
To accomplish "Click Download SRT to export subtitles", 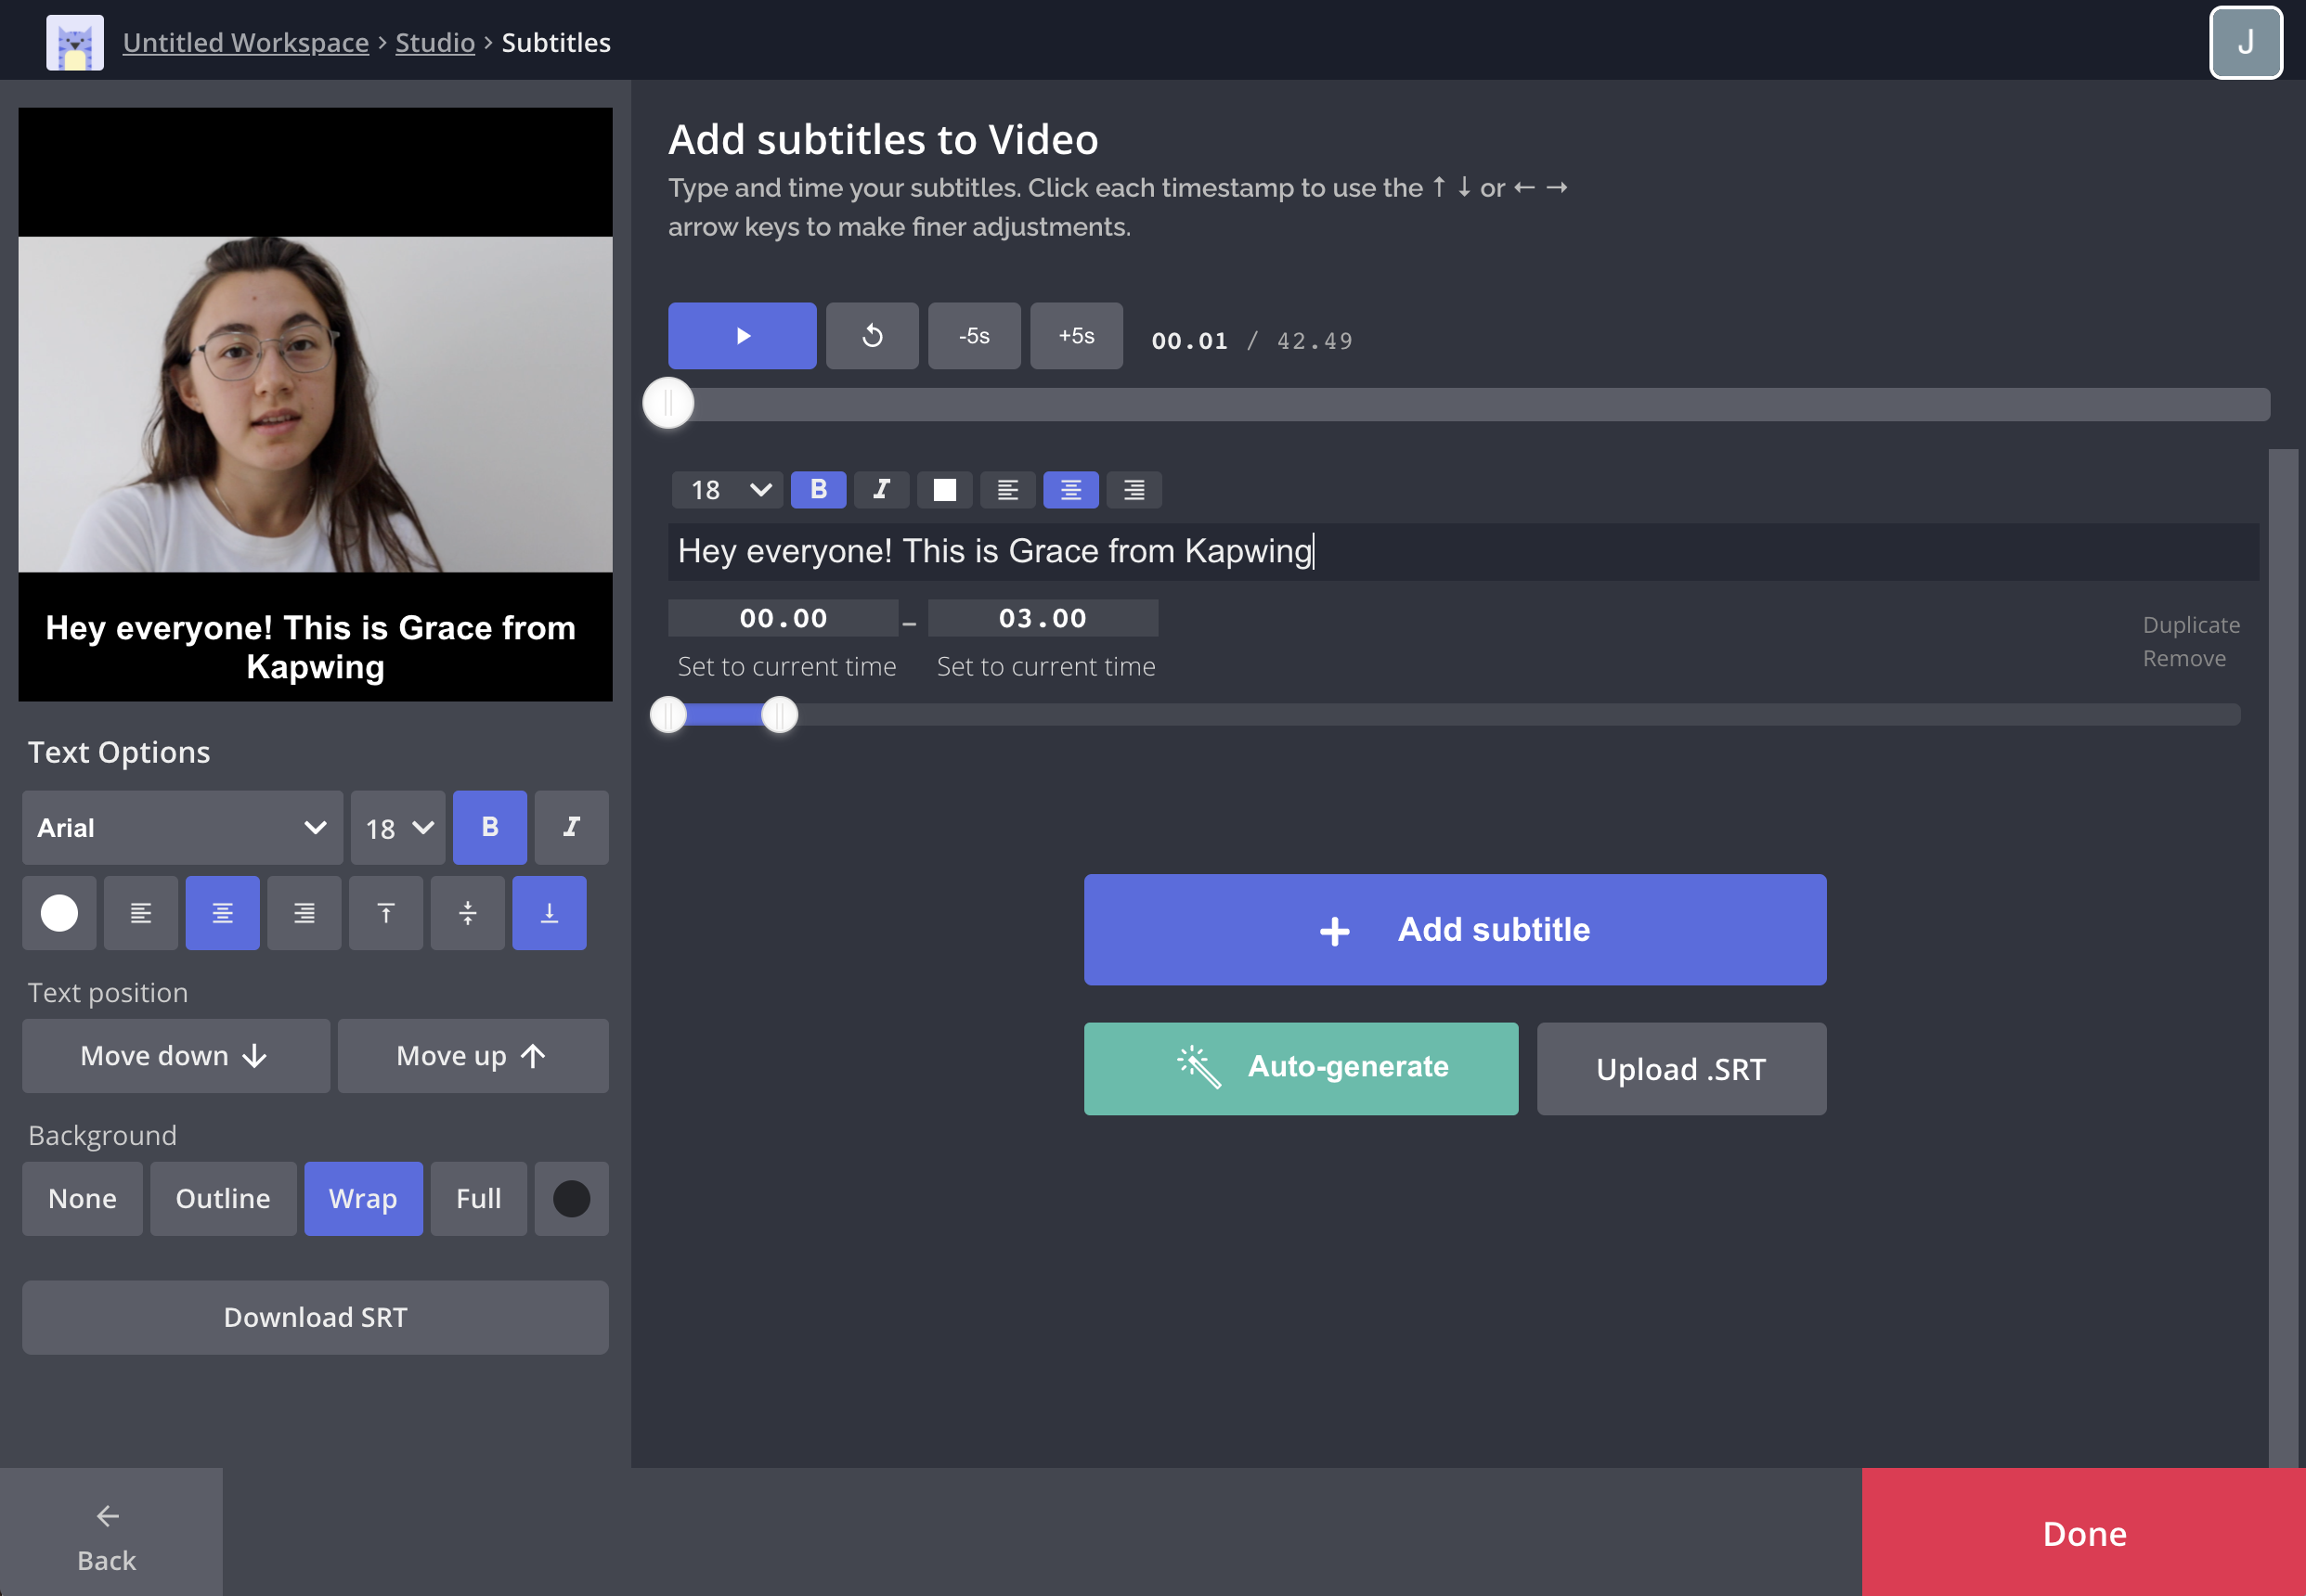I will tap(317, 1316).
